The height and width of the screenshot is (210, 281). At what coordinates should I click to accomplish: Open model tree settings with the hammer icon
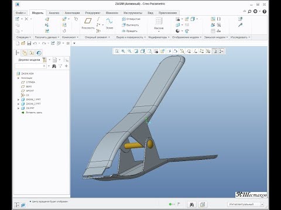click(44, 60)
